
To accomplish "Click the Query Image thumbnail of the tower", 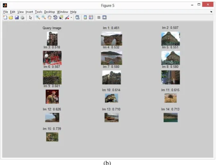I will [x=52, y=38].
